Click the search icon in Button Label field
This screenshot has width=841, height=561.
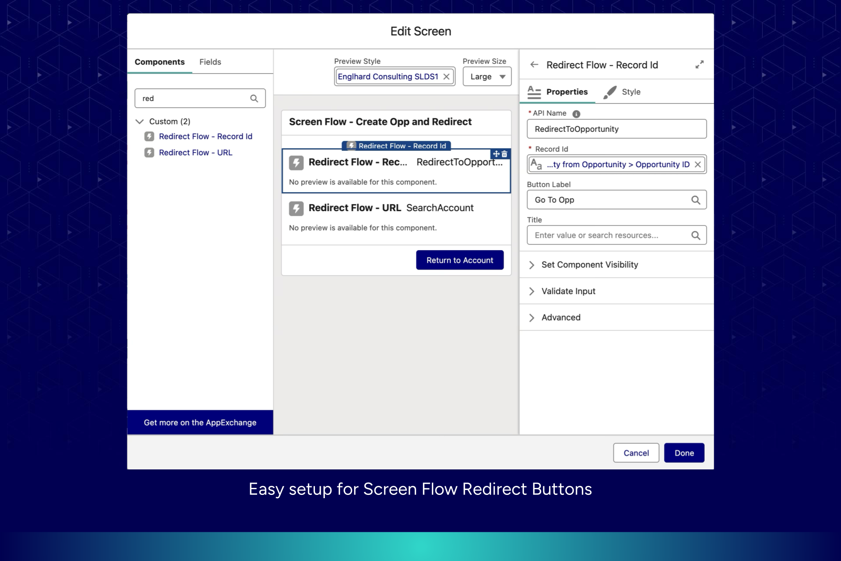696,200
